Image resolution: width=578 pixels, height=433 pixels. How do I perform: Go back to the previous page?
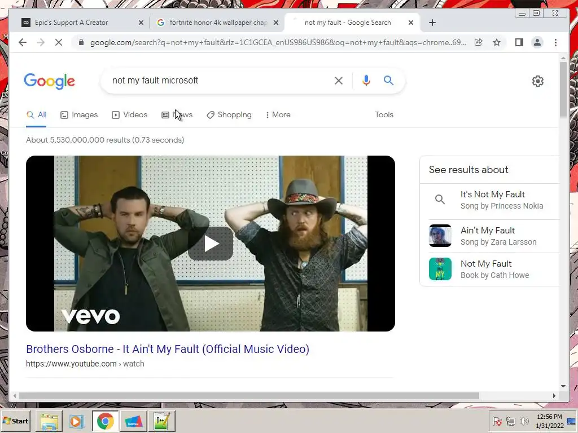23,42
